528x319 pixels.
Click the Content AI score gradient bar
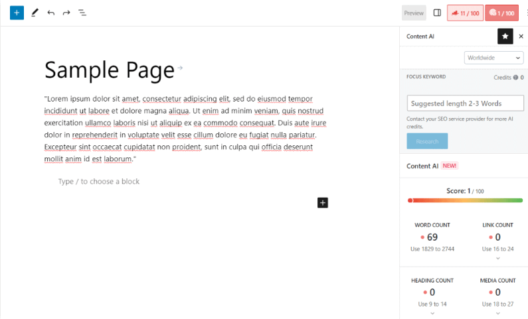tap(465, 200)
